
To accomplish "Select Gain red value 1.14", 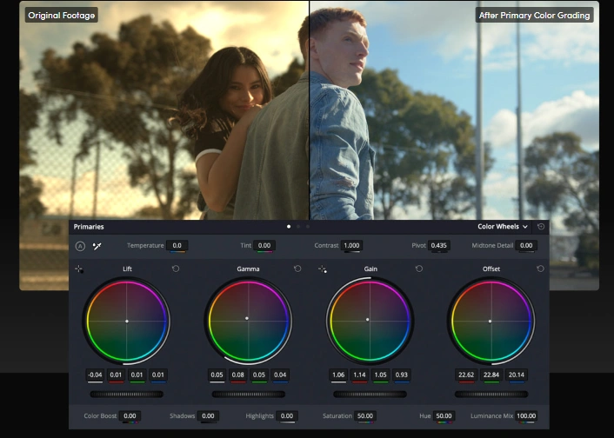I will 359,375.
